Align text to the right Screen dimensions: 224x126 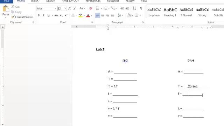[107, 15]
